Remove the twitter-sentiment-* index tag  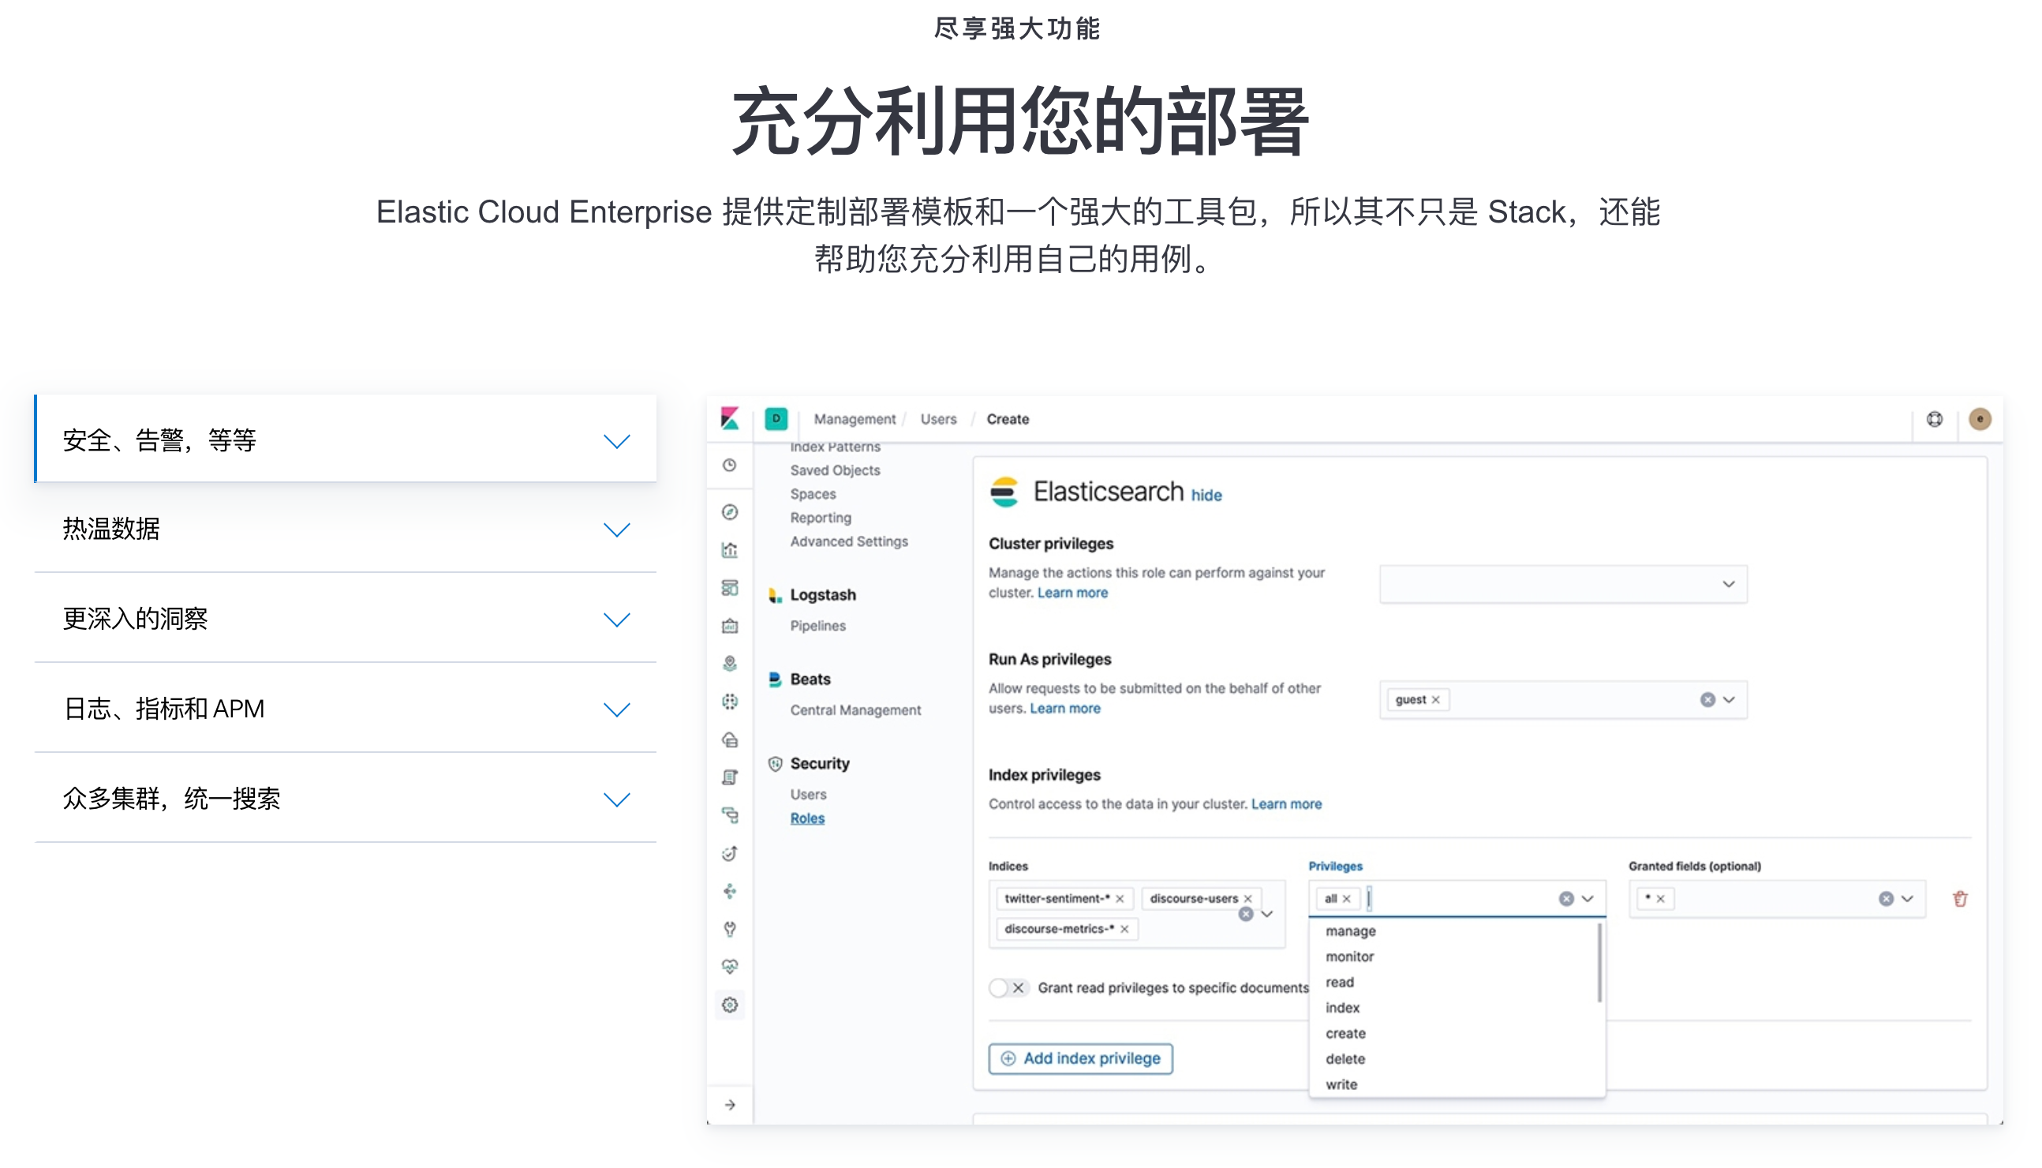pyautogui.click(x=1120, y=899)
